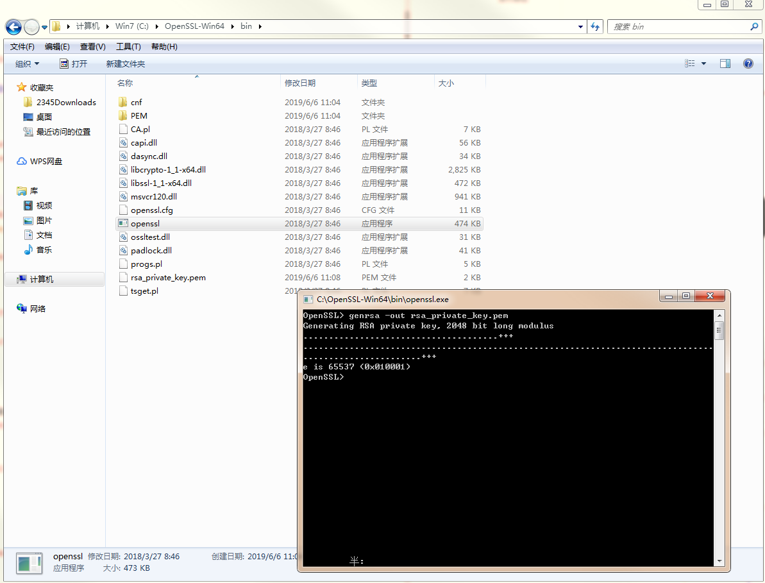Click the refresh button beside address bar
The image size is (765, 583).
pyautogui.click(x=596, y=26)
